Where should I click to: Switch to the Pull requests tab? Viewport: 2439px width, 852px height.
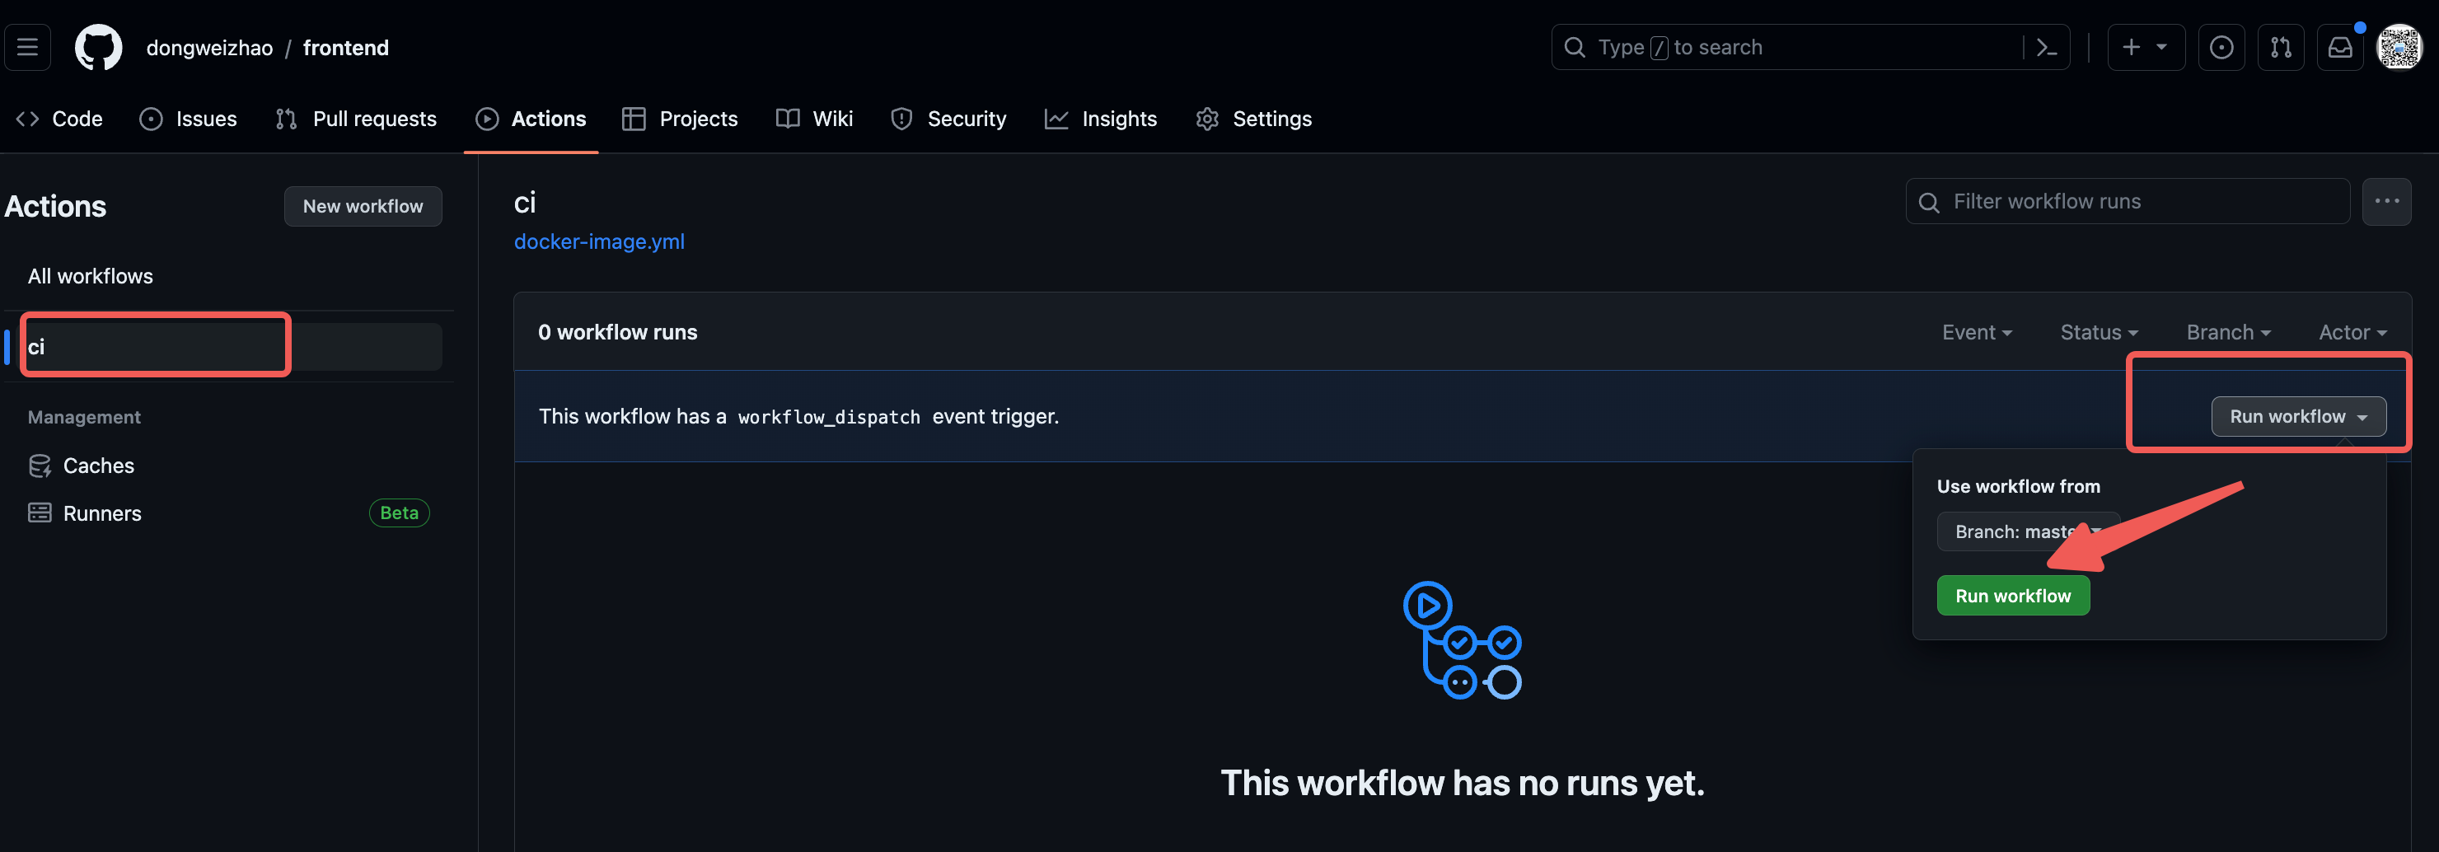coord(356,119)
